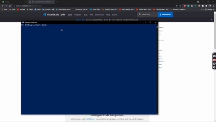
Task: Go to the Blog section
Action: point(85,15)
